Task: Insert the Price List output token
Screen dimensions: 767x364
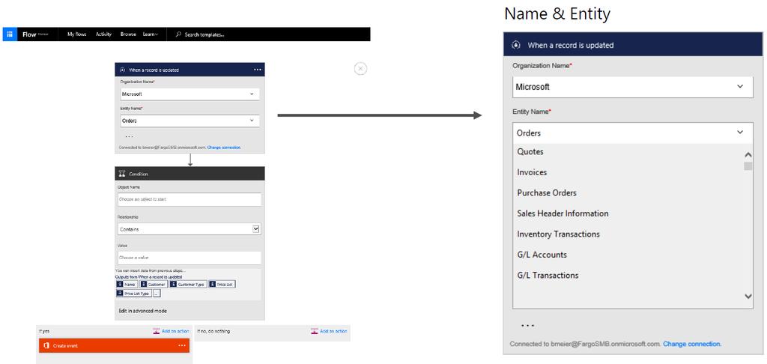Action: (x=222, y=284)
